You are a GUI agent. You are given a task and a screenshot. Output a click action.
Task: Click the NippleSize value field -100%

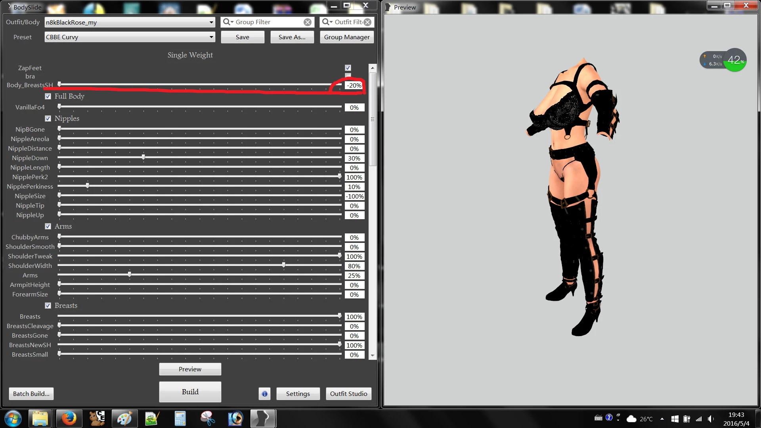pyautogui.click(x=354, y=196)
